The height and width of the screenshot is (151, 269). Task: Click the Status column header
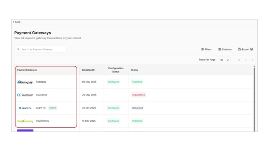tap(134, 70)
